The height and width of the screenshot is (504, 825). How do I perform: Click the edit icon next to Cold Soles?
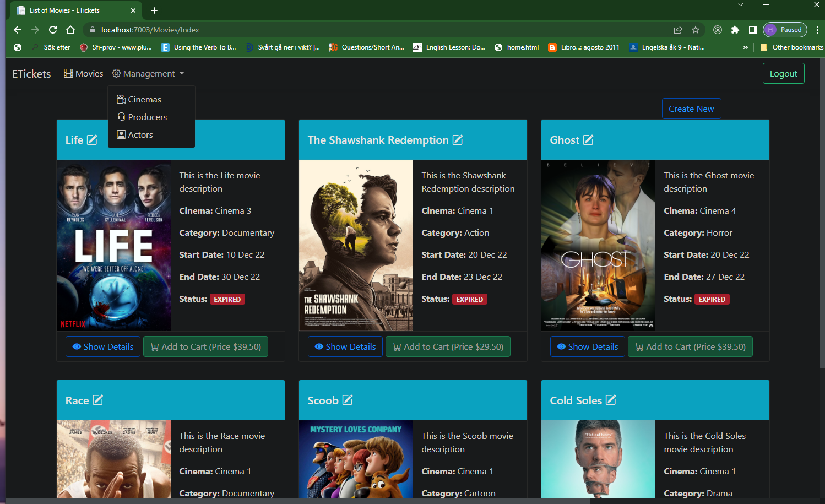611,400
